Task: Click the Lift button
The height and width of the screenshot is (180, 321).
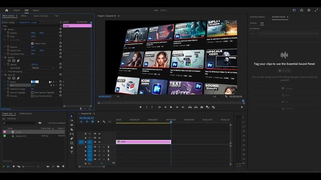Action: pos(190,107)
